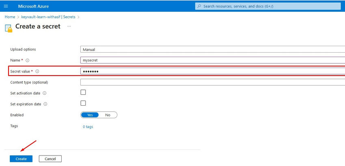
Task: Tick the Set activation date checkbox
Action: coord(83,92)
